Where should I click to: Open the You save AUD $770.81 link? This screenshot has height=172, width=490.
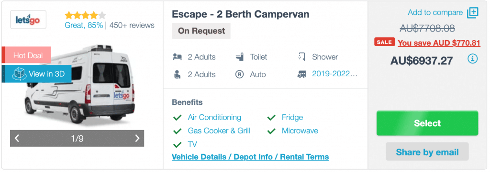[x=439, y=43]
